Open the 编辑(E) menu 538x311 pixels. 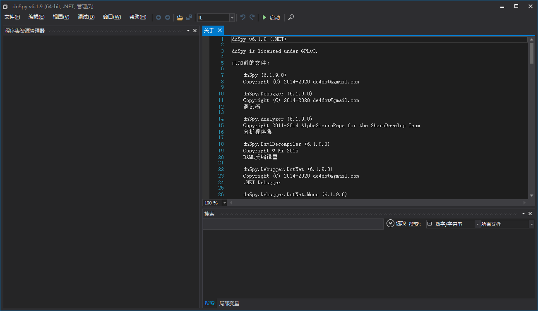pos(36,17)
